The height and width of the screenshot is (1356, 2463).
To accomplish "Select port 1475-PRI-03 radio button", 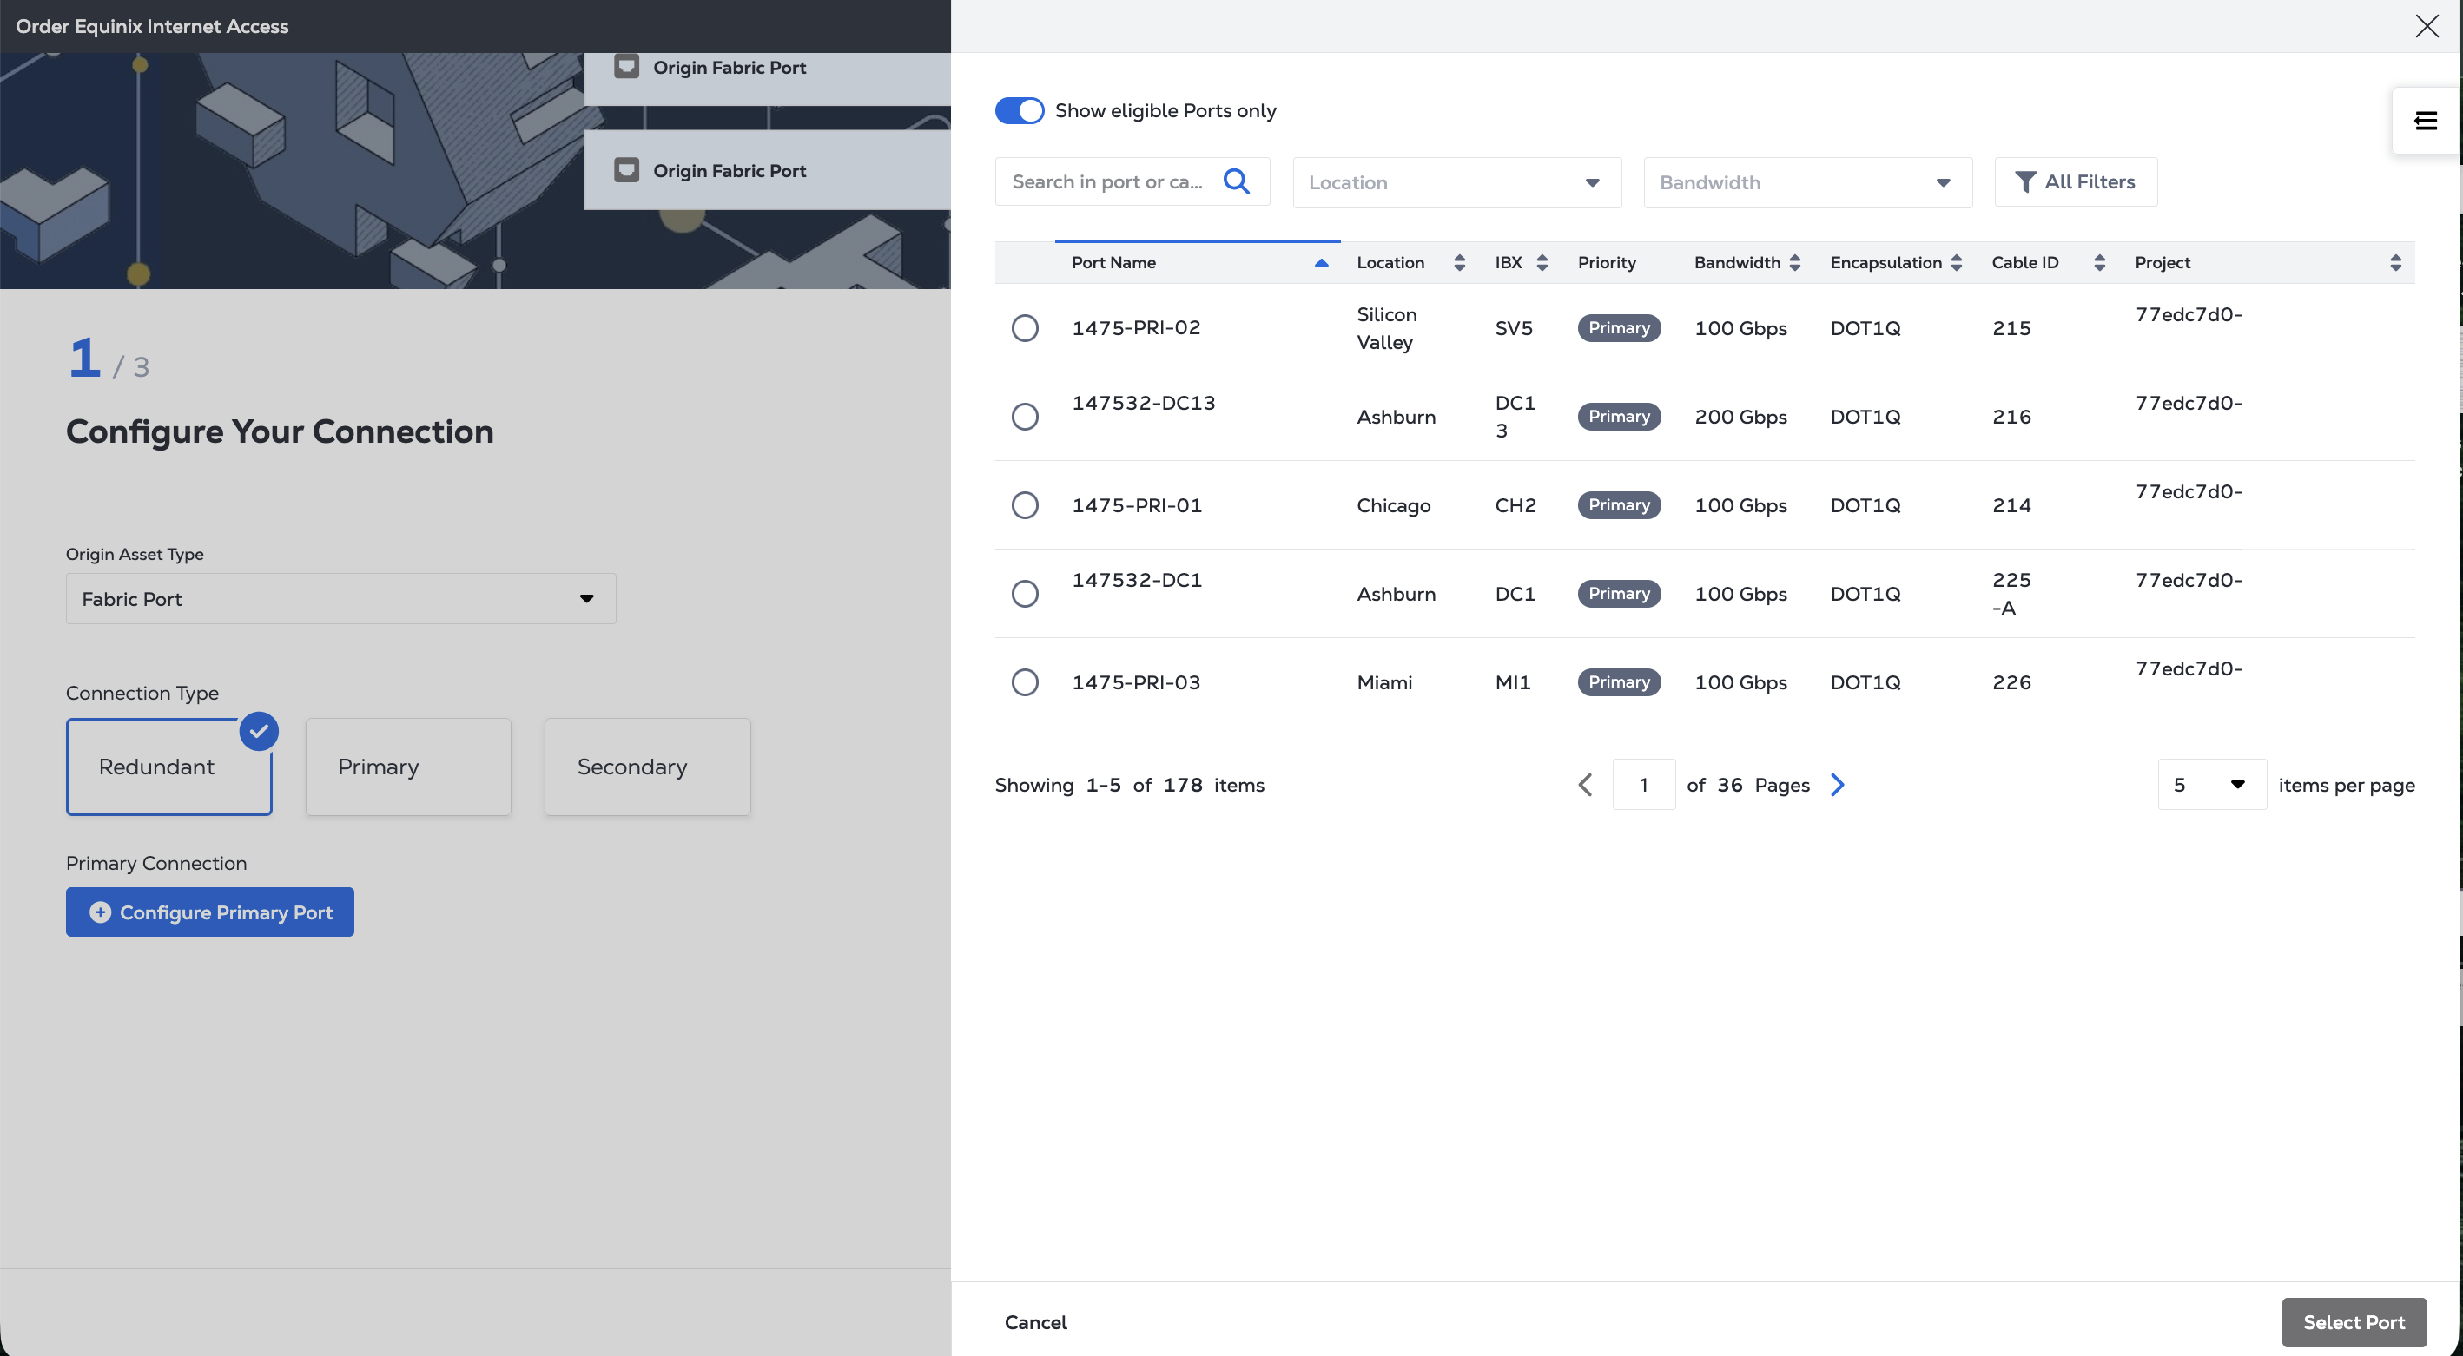I will pos(1025,682).
